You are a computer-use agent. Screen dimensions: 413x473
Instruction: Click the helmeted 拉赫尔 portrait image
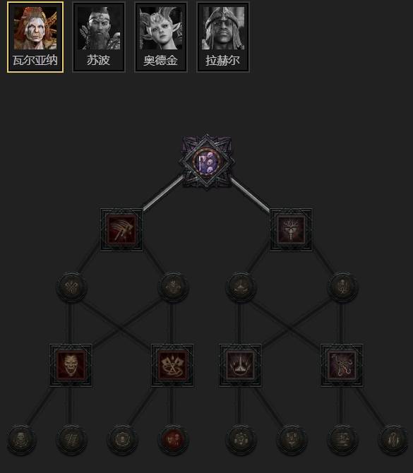coord(223,28)
